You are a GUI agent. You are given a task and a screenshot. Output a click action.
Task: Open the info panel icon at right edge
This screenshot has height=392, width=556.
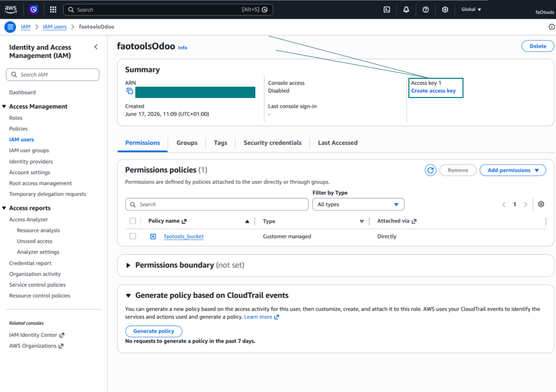[552, 27]
